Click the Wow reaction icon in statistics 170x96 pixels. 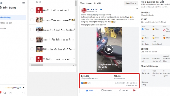pos(154,29)
